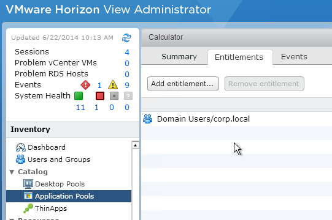Open error events count 1 link
Image resolution: width=332 pixels, height=220 pixels.
[99, 85]
